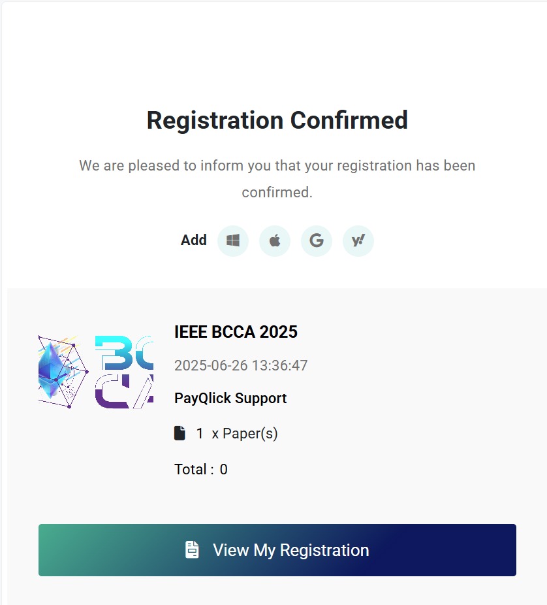Click the 'Add' label before calendar icons
Image resolution: width=547 pixels, height=605 pixels.
(x=194, y=240)
